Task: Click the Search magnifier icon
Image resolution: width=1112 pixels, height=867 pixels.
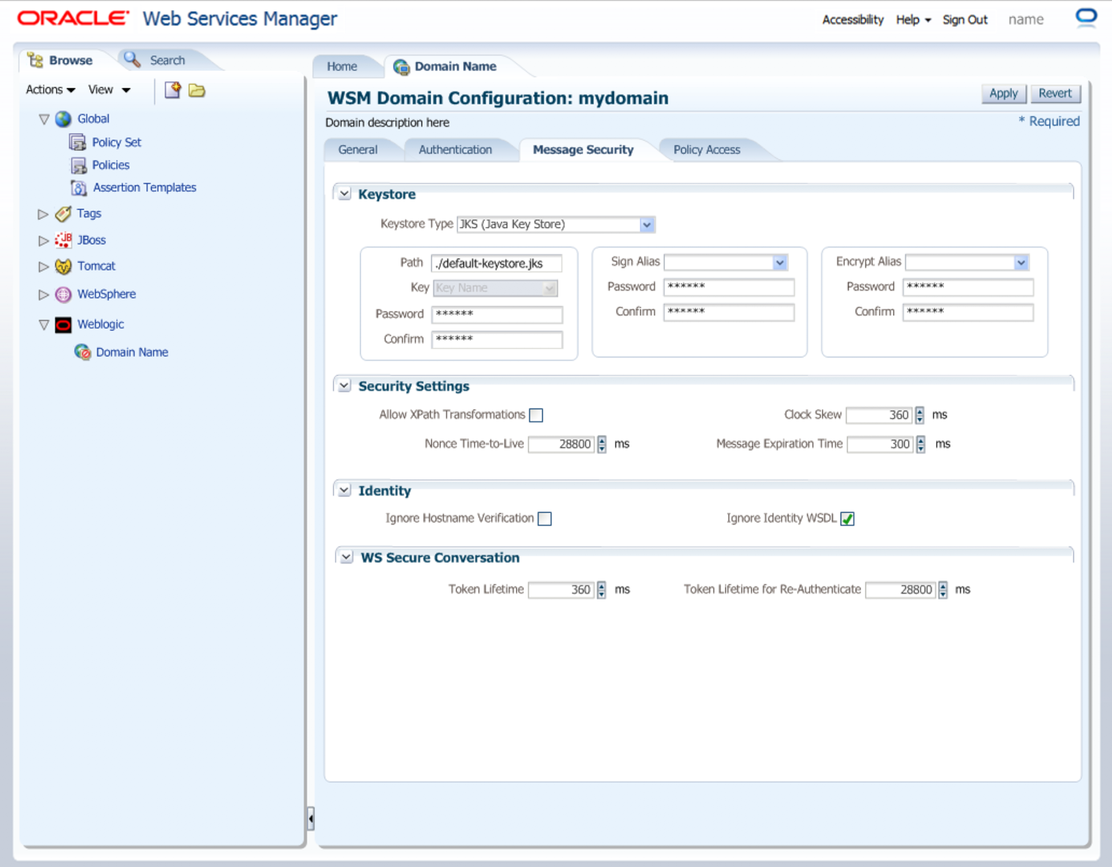Action: [132, 59]
